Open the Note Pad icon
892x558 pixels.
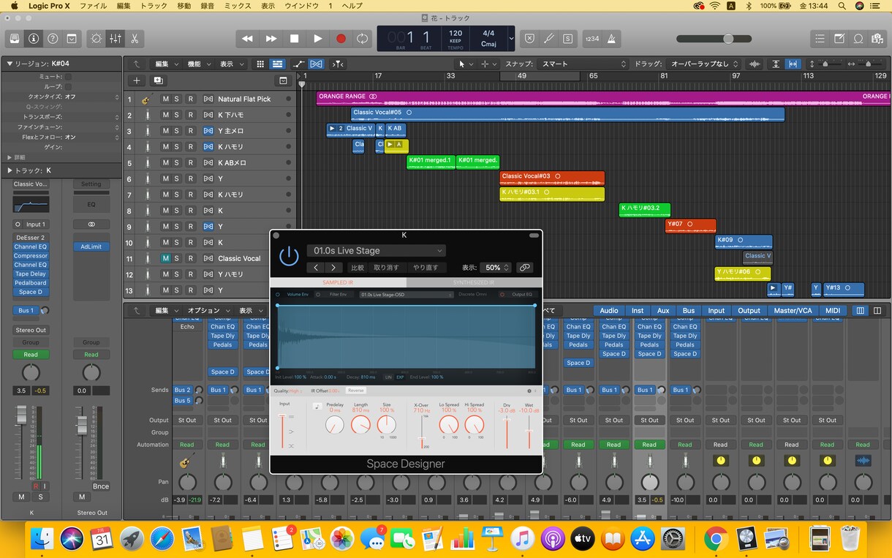(x=839, y=39)
